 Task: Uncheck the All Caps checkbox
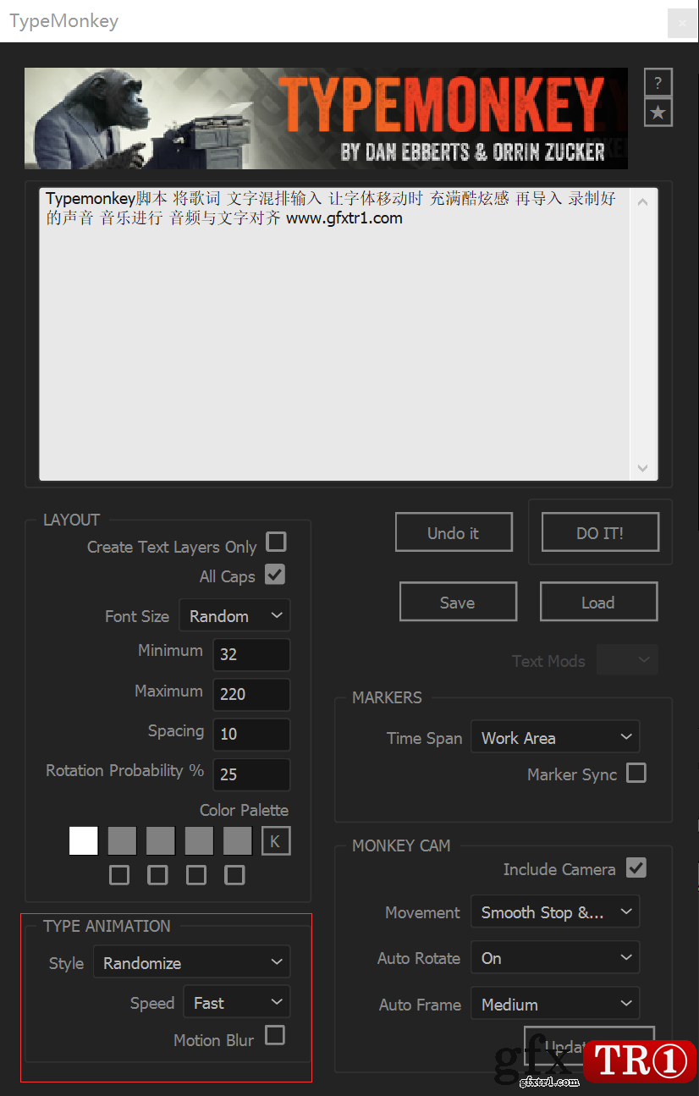tap(275, 575)
